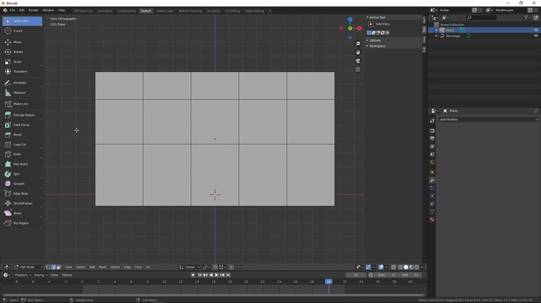Open the Render menu

click(x=33, y=10)
